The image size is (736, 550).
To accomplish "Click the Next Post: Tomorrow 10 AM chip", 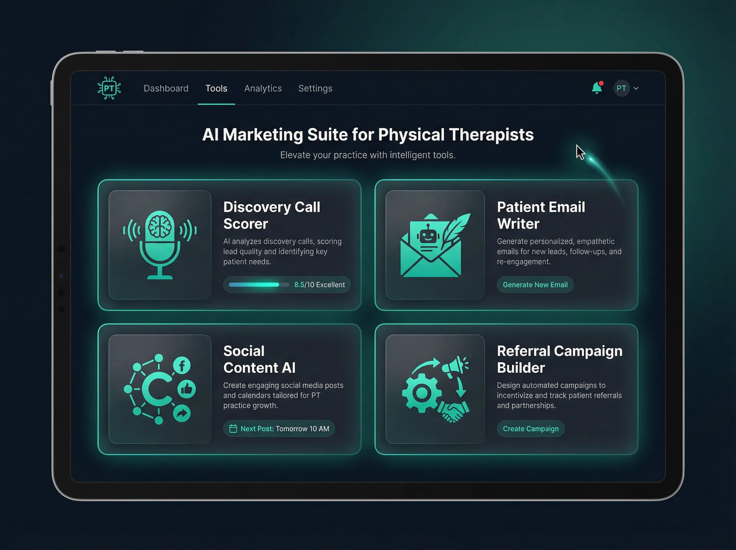I will (279, 428).
